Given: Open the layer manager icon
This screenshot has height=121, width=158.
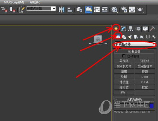Looking at the screenshot, I should point(79,10).
